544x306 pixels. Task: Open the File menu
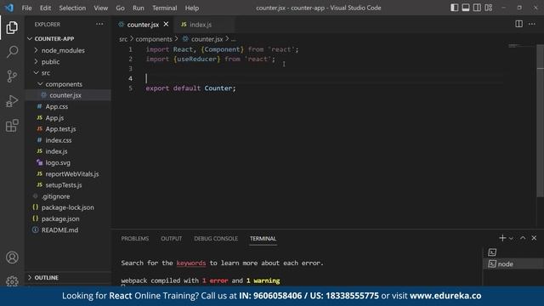(x=26, y=8)
